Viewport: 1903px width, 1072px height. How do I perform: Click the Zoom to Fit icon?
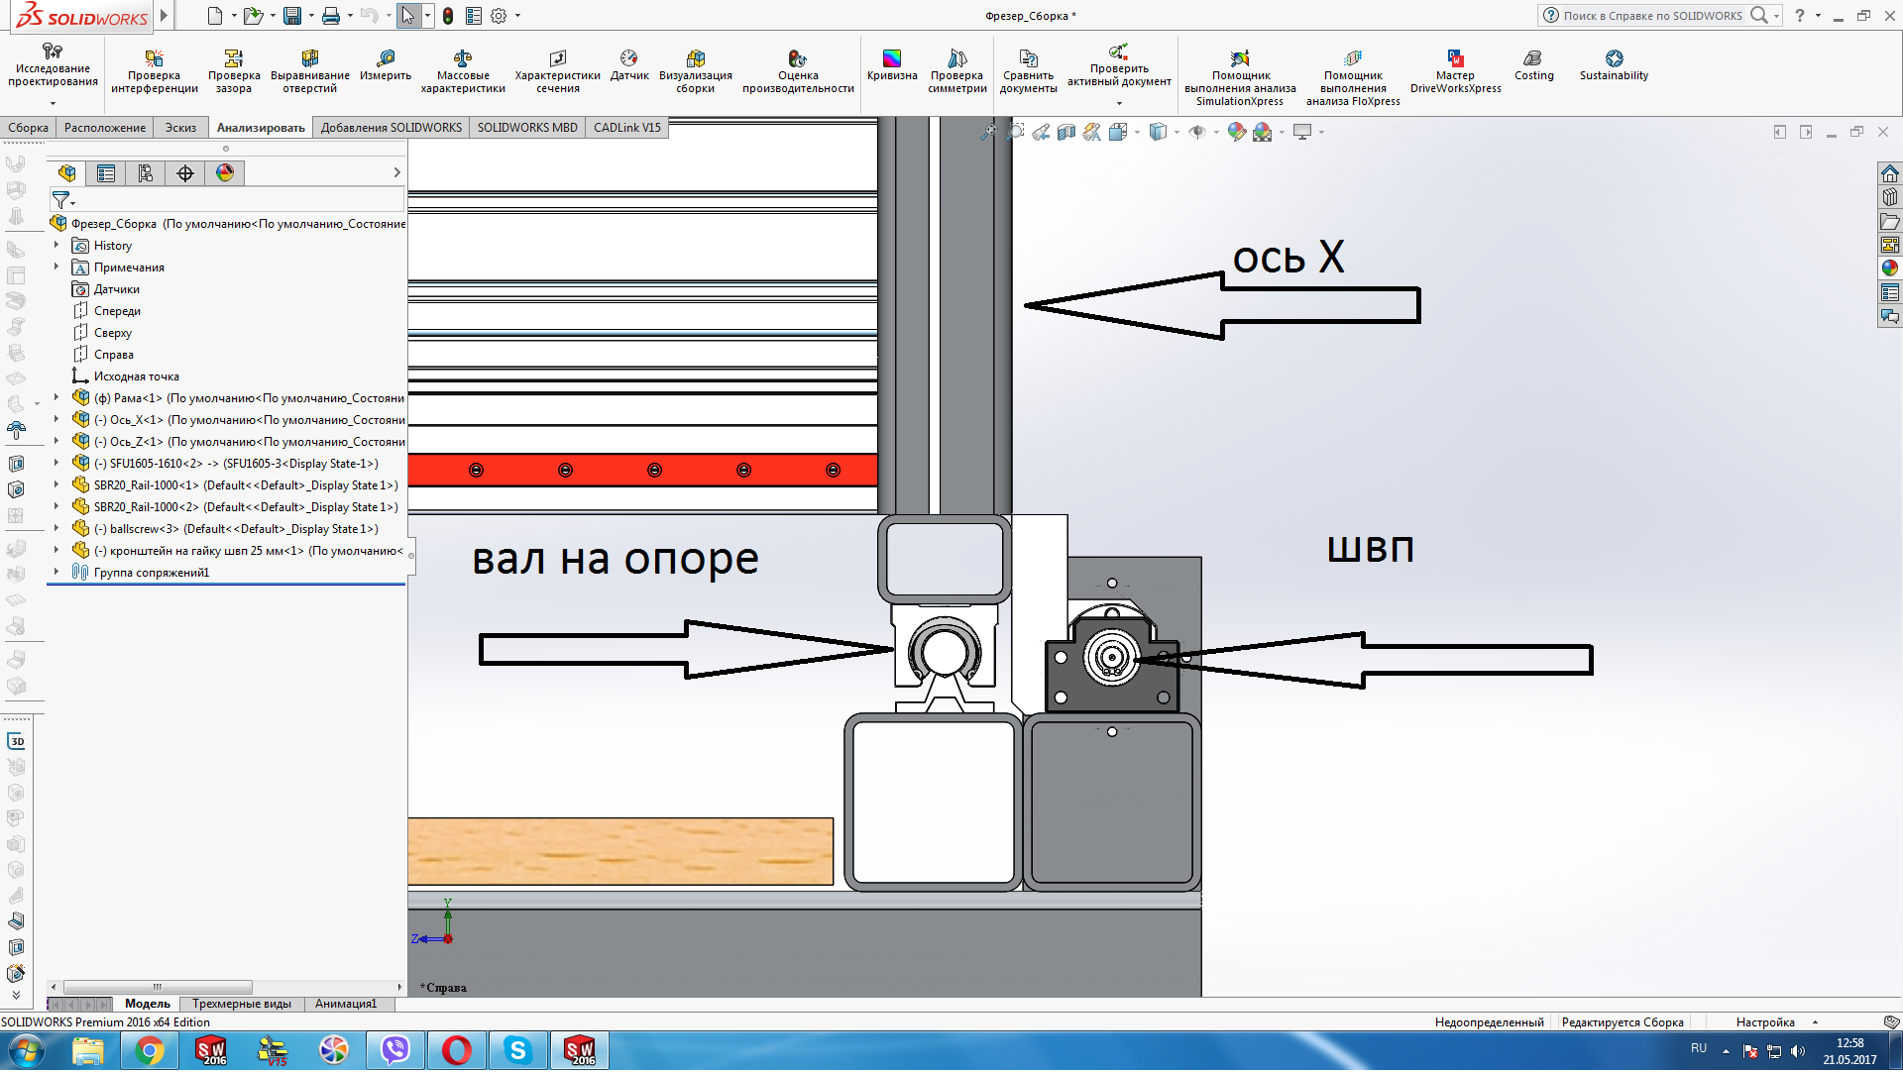pyautogui.click(x=988, y=132)
